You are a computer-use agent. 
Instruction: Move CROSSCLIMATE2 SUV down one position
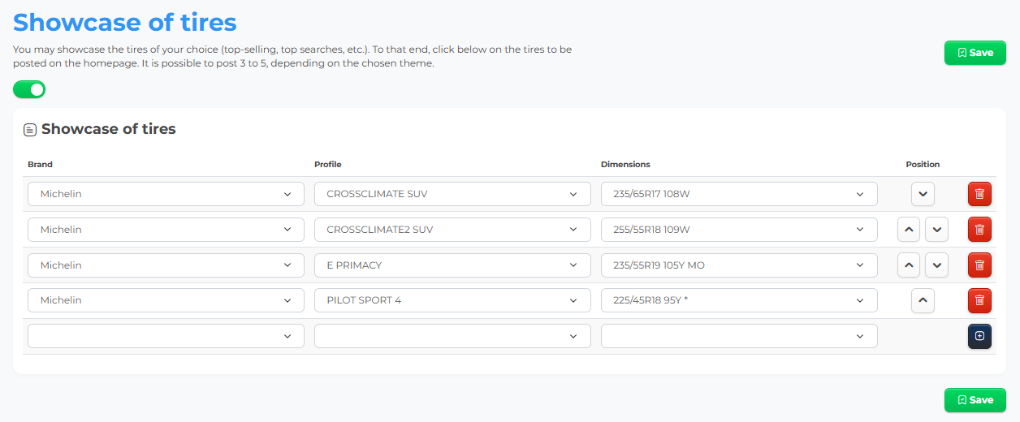coord(937,230)
